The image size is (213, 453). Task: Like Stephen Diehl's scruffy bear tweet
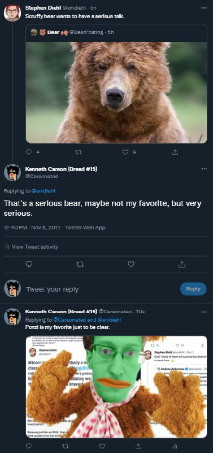125,152
